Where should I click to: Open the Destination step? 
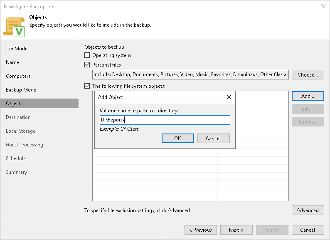[x=18, y=117]
